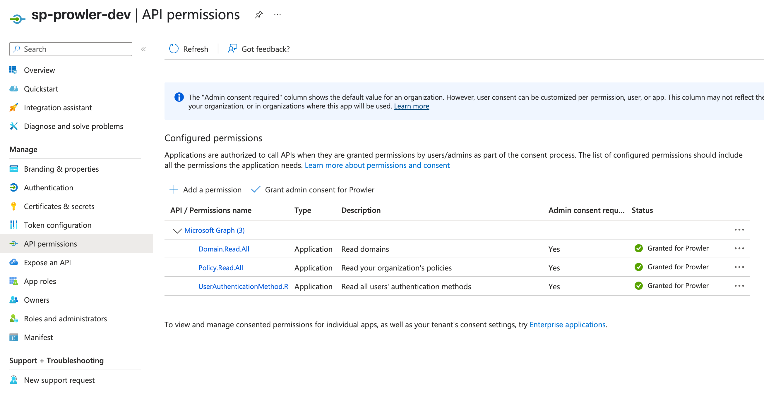Click the Owners people icon
The height and width of the screenshot is (393, 764).
pyautogui.click(x=13, y=300)
